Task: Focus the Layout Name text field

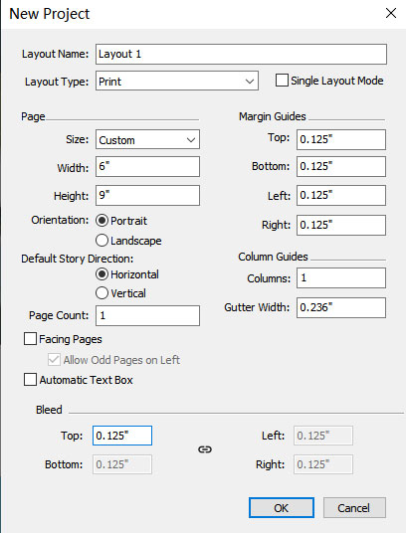Action: [241, 54]
